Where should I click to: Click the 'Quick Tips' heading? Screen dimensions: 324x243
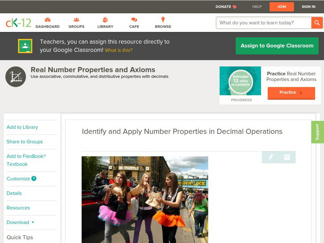coord(20,237)
